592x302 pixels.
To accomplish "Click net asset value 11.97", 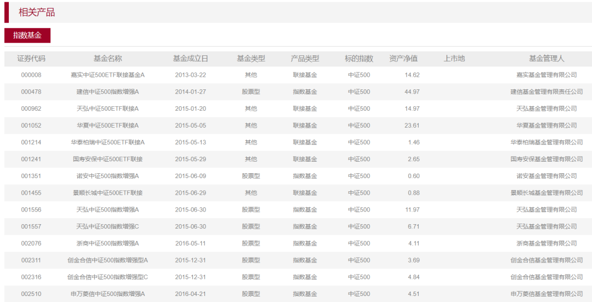I will 412,209.
